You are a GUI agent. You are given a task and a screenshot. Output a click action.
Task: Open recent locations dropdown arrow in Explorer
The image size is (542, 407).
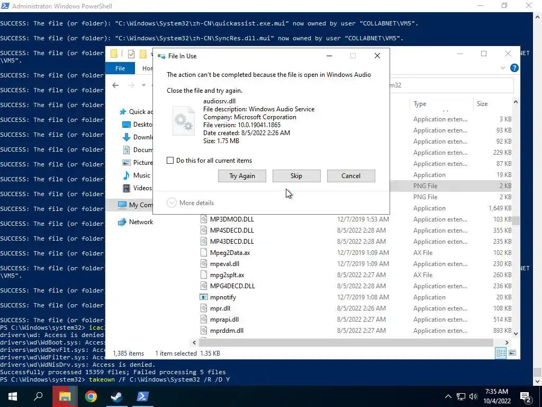pos(143,85)
